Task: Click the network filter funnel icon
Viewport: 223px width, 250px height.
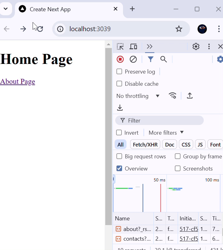Action: click(x=151, y=59)
